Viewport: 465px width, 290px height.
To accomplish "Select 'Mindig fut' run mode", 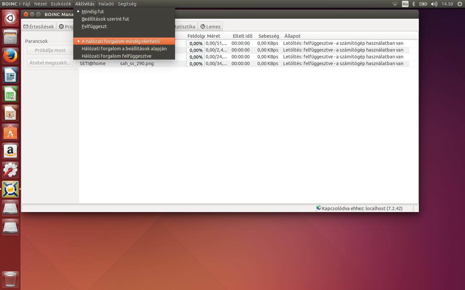I will (124, 12).
